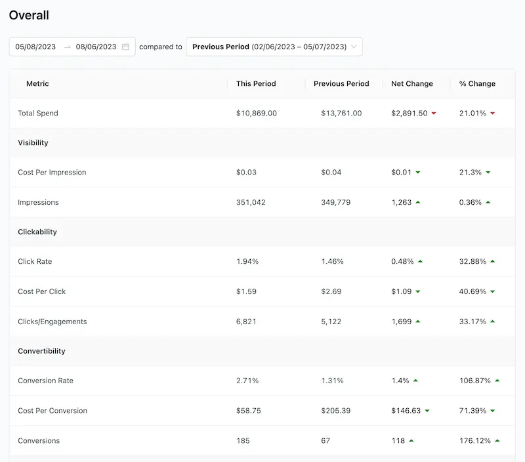The width and height of the screenshot is (525, 462).
Task: Click the start date 05/08/2023 field
Action: [x=35, y=47]
